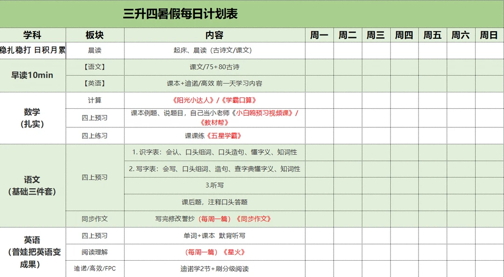Click the cell mentioning 小白鸥预习视频课
This screenshot has width=504, height=277.
click(215, 118)
